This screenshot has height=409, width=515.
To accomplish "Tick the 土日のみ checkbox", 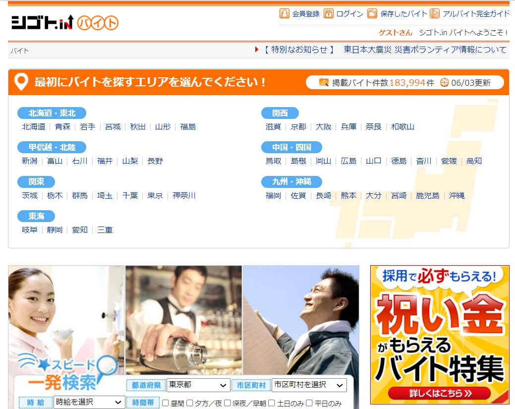I will 272,403.
